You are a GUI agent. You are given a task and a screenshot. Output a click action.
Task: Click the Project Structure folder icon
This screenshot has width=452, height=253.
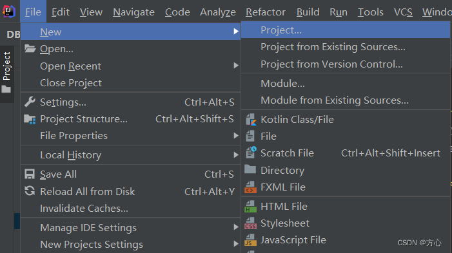point(30,119)
